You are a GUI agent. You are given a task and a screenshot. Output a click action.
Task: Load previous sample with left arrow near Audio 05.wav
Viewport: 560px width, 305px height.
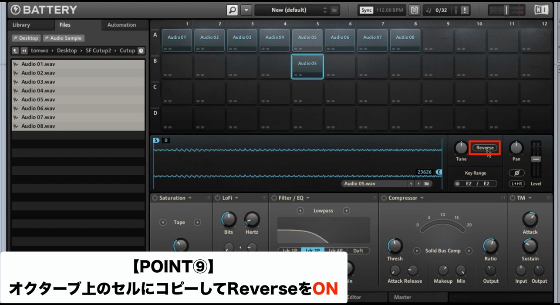click(x=411, y=184)
